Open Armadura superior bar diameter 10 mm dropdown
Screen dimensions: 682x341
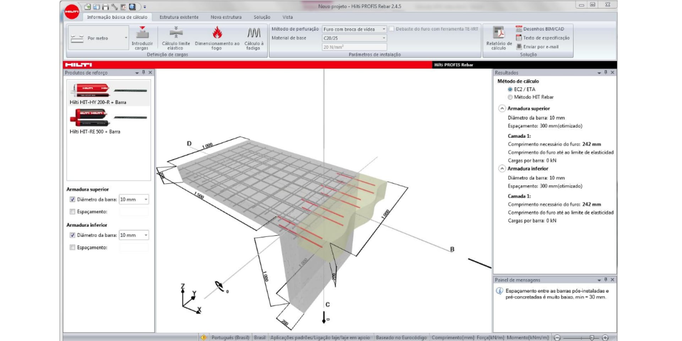[x=134, y=200]
